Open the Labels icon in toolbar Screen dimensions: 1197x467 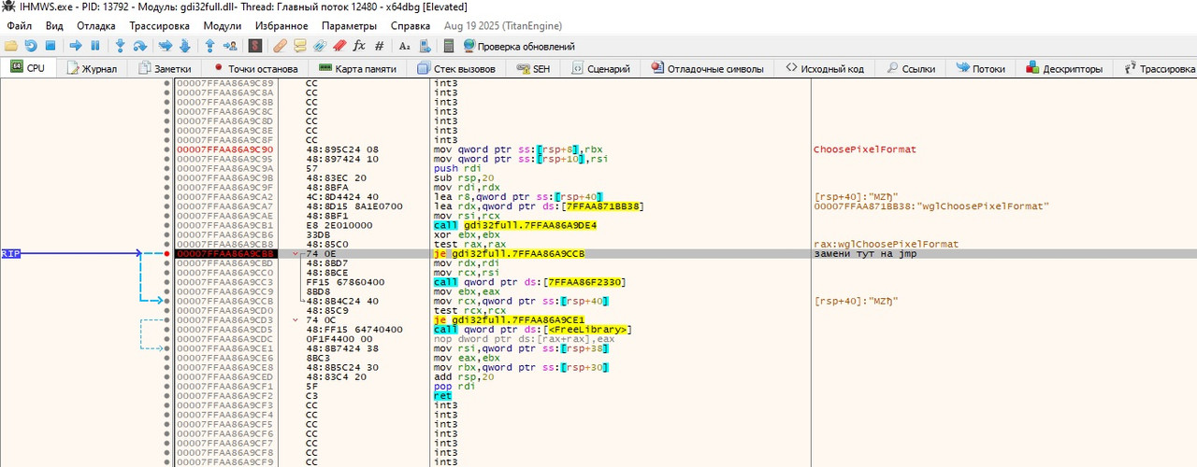[320, 46]
